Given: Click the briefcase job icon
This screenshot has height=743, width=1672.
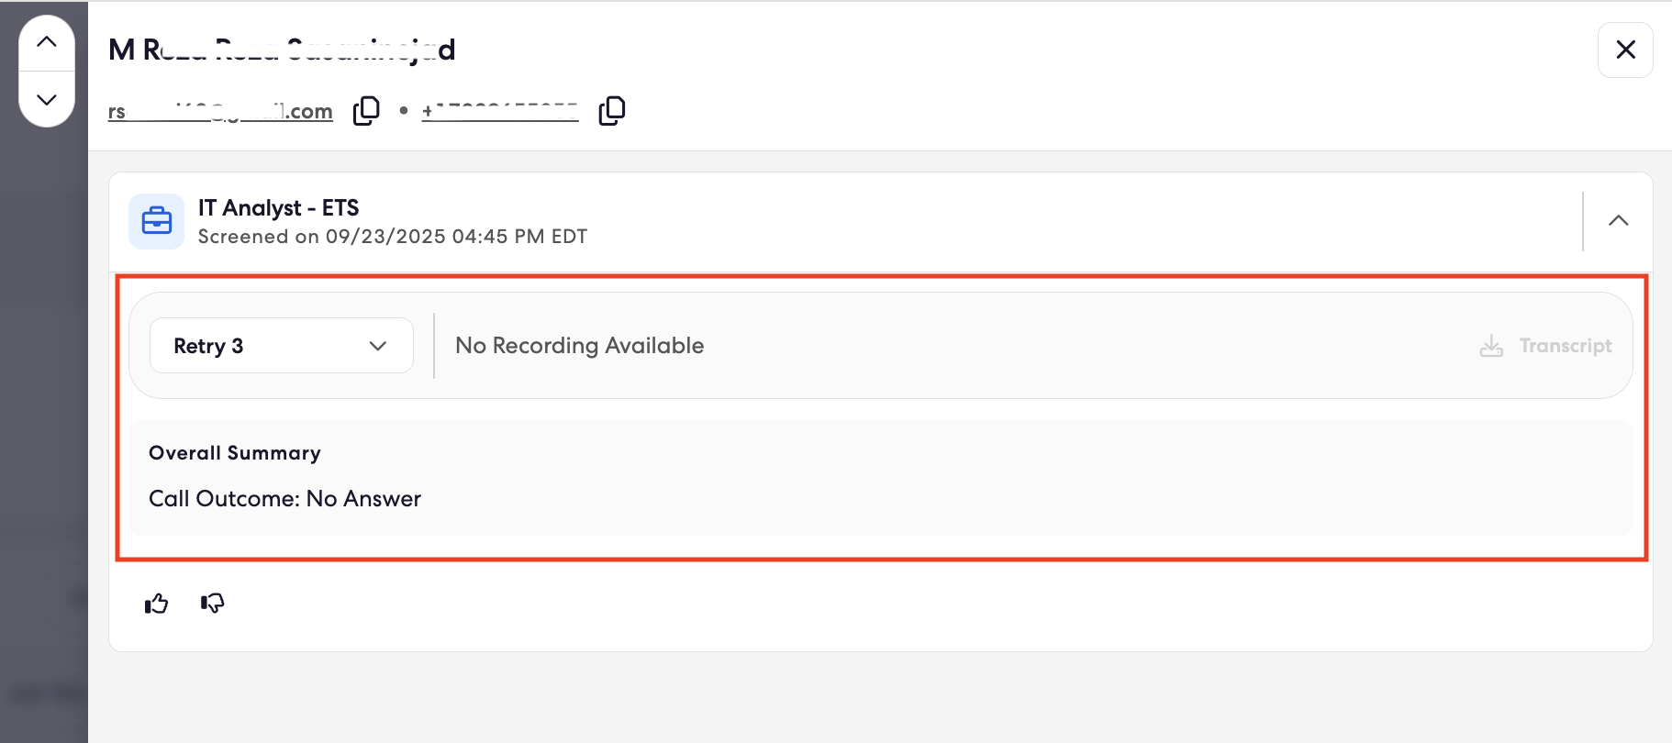Looking at the screenshot, I should (x=156, y=221).
